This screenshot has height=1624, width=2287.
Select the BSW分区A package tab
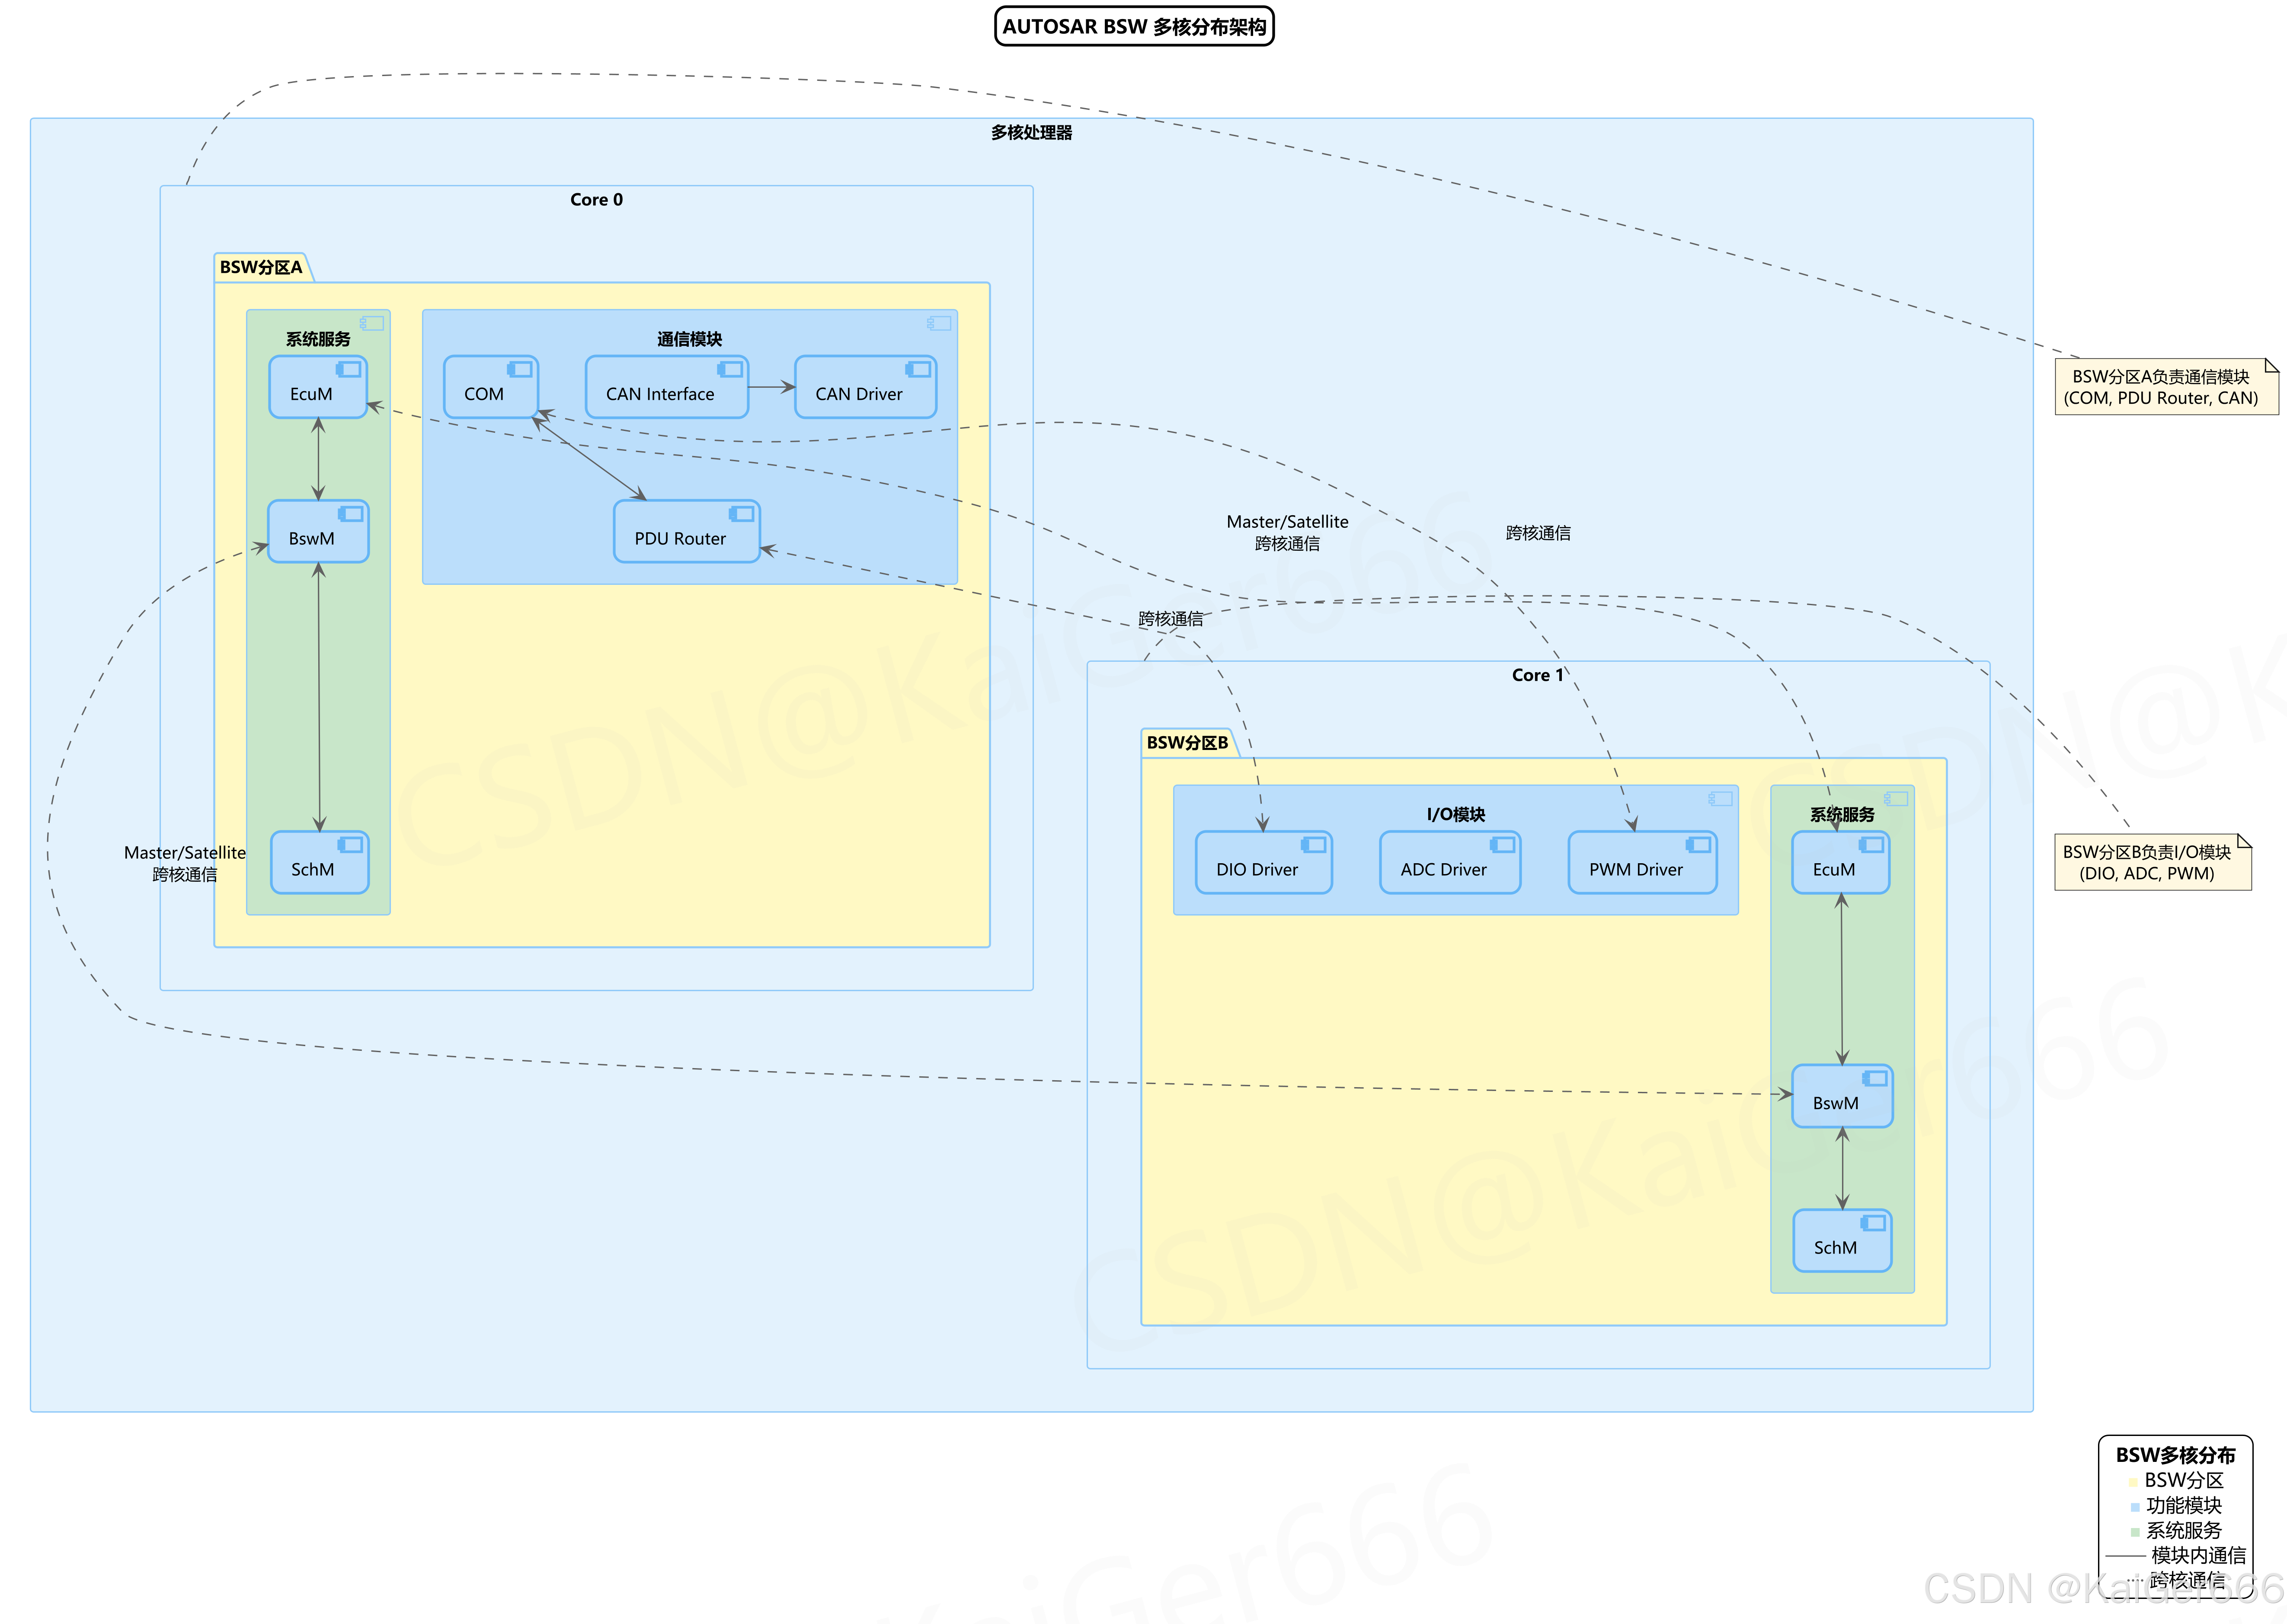pyautogui.click(x=262, y=267)
